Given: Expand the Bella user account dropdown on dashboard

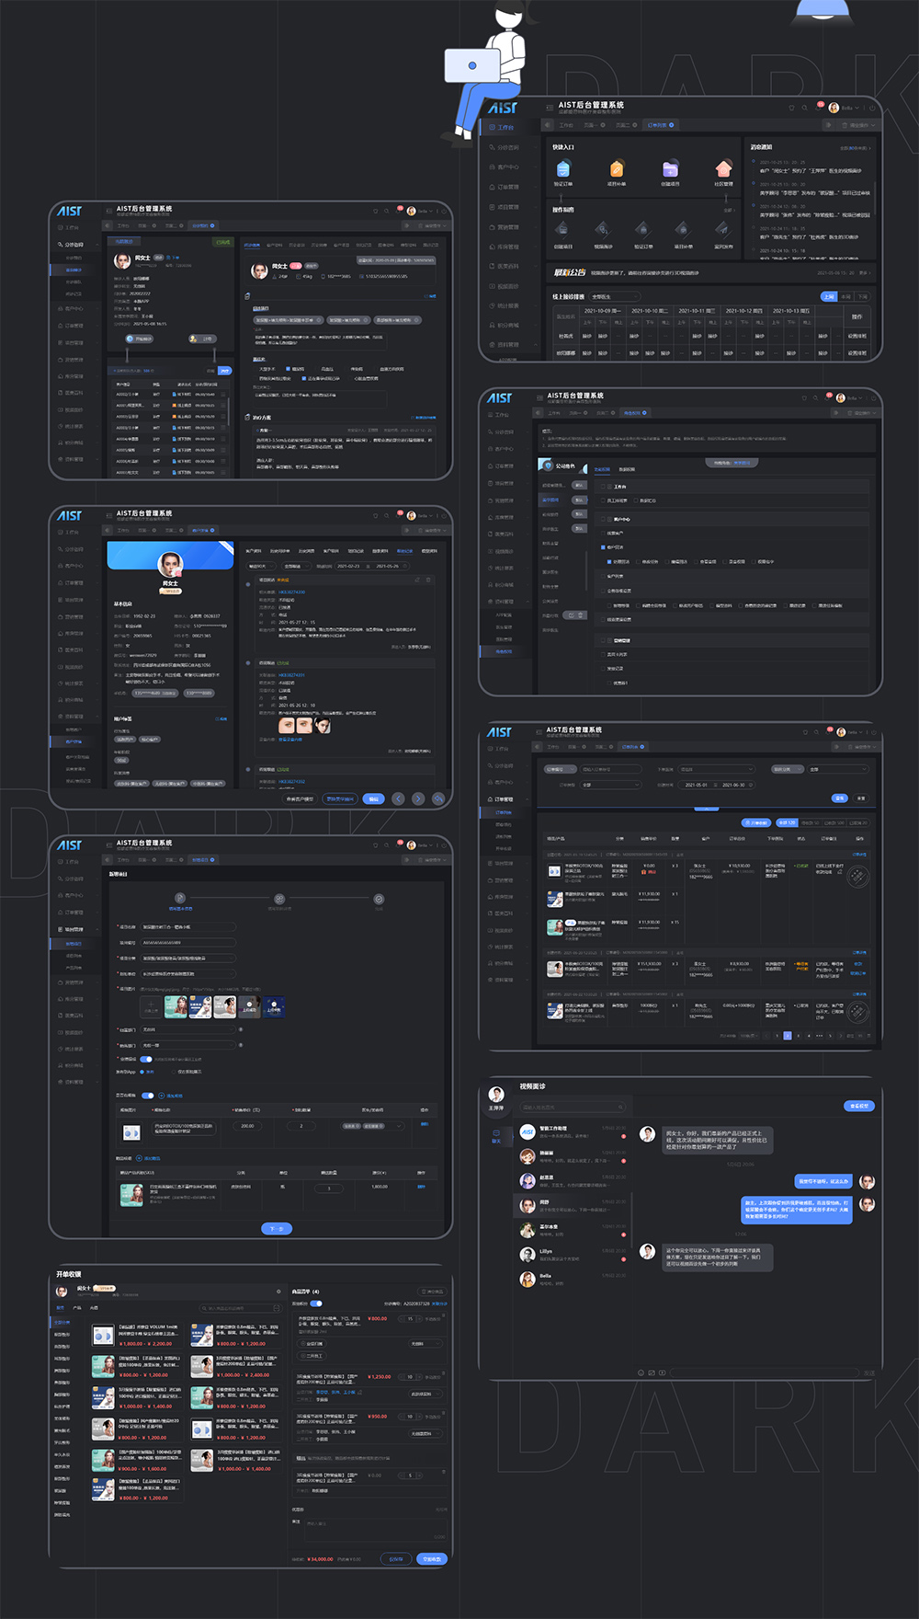Looking at the screenshot, I should coord(846,108).
